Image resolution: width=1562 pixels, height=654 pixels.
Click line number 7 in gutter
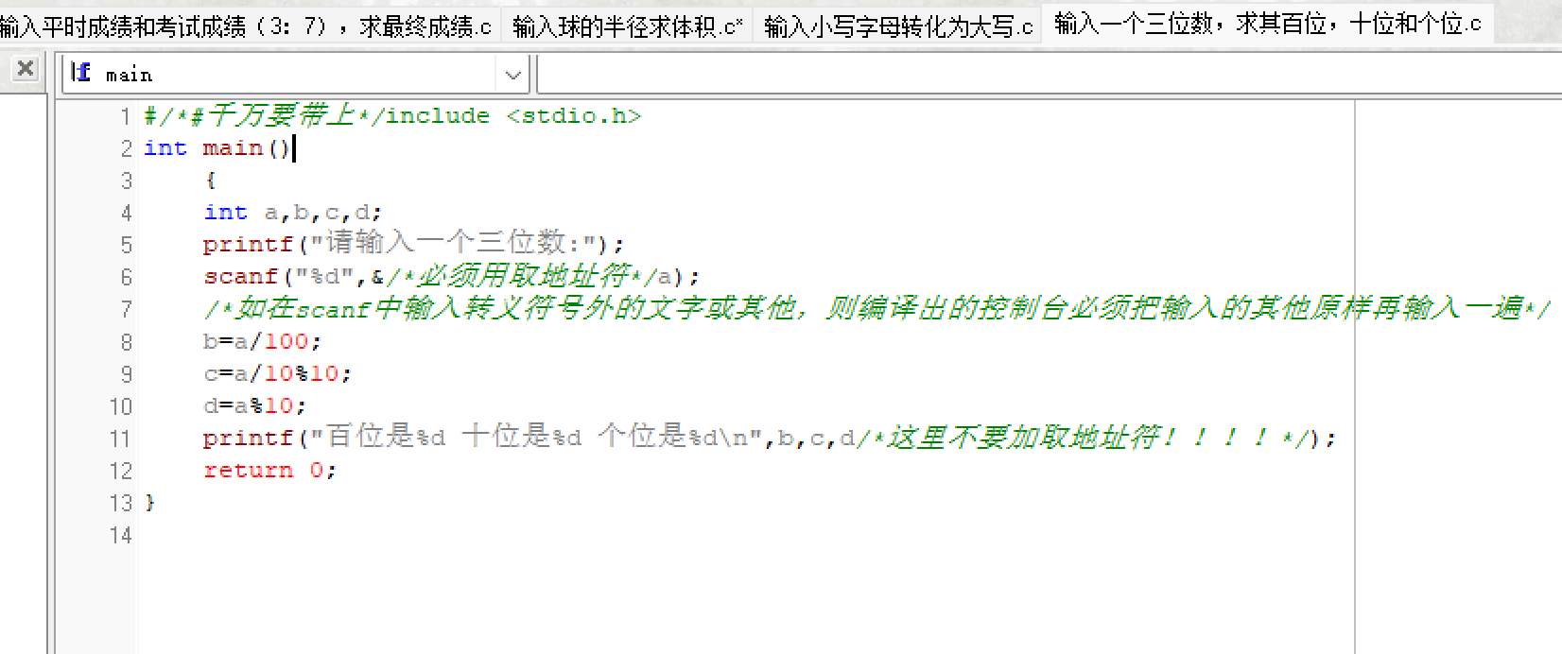coord(126,309)
